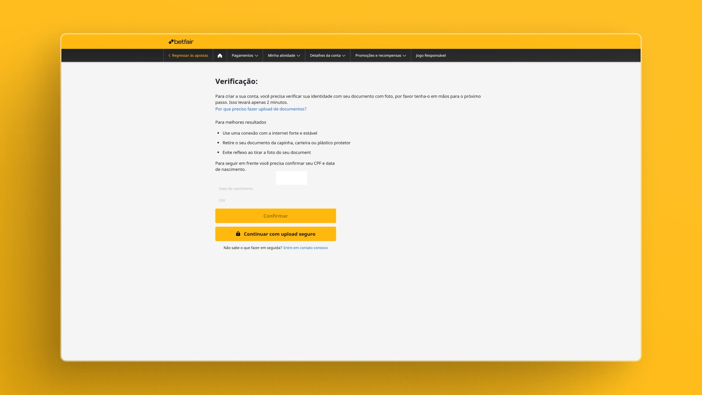Click the Detalhes da conta chevron arrow
This screenshot has height=395, width=702.
(x=343, y=55)
